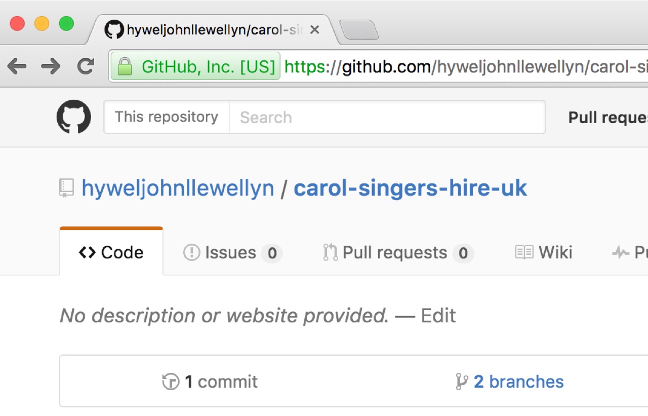Image resolution: width=648 pixels, height=416 pixels.
Task: Click the repository book icon beside hyweljohnllewellyn
Action: [66, 188]
